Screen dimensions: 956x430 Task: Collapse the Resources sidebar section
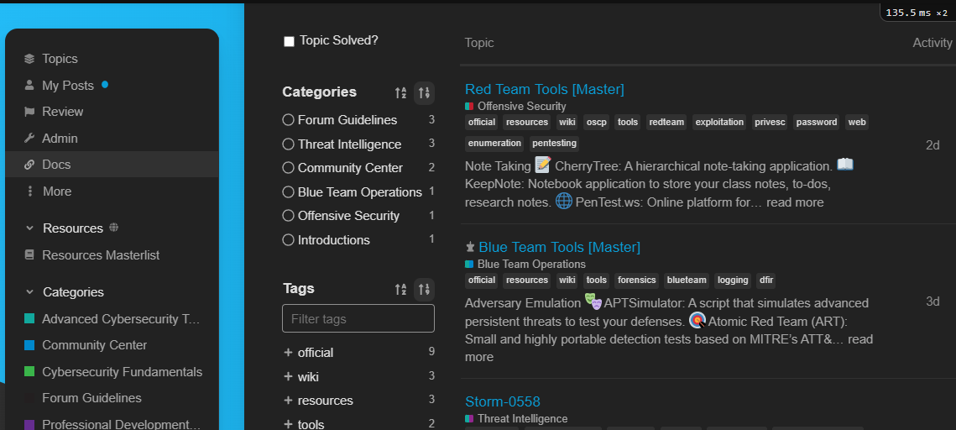(29, 228)
